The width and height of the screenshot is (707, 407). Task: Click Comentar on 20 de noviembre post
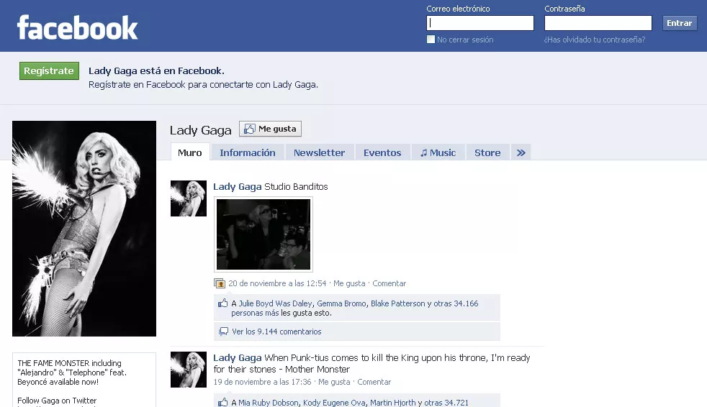point(389,283)
